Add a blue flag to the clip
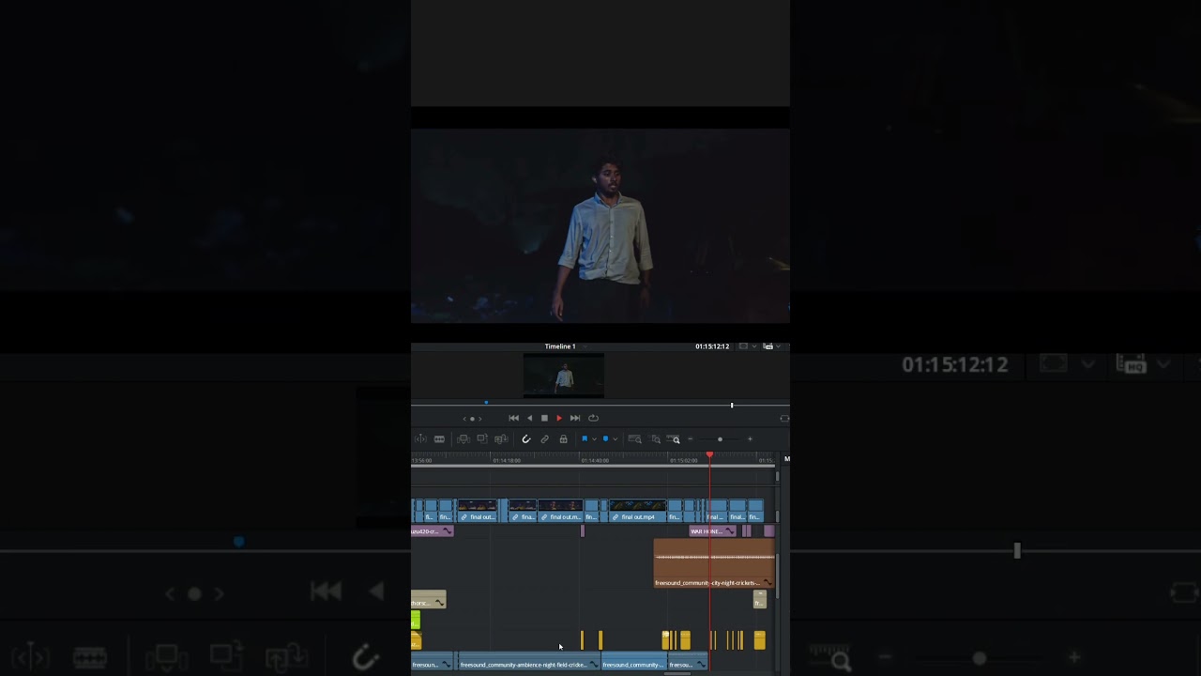Image resolution: width=1201 pixels, height=676 pixels. (585, 439)
